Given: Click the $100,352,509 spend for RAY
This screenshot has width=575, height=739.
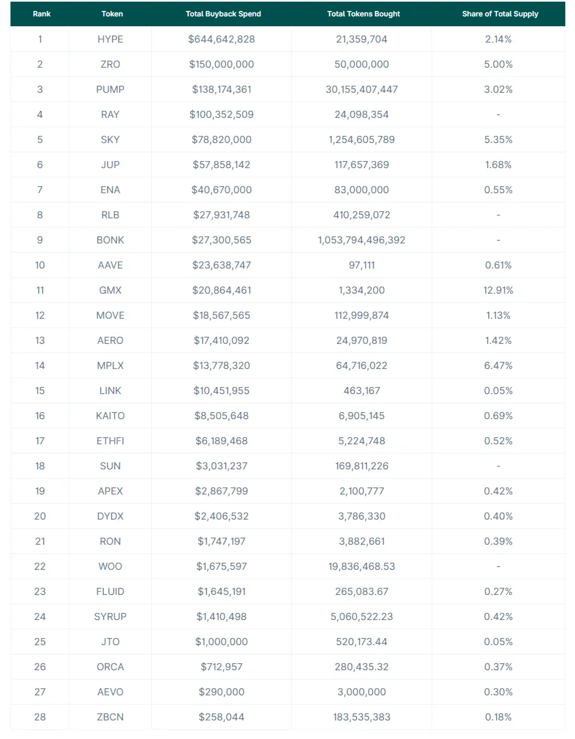Looking at the screenshot, I should coord(221,115).
